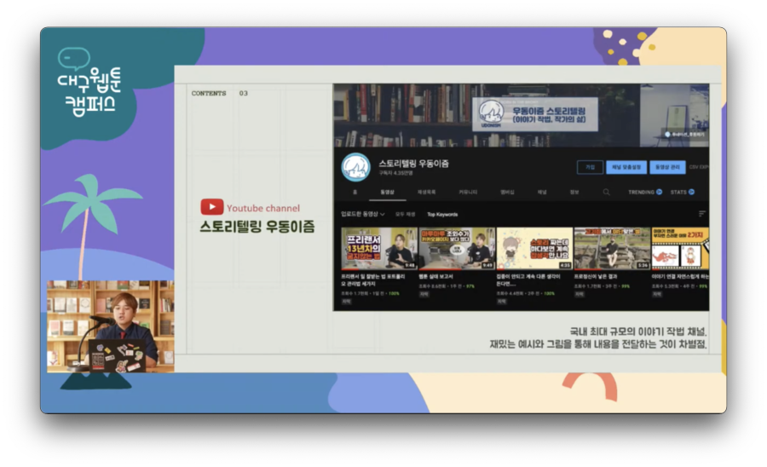Click the 모두 재생 play all link
This screenshot has width=767, height=467.
[405, 214]
